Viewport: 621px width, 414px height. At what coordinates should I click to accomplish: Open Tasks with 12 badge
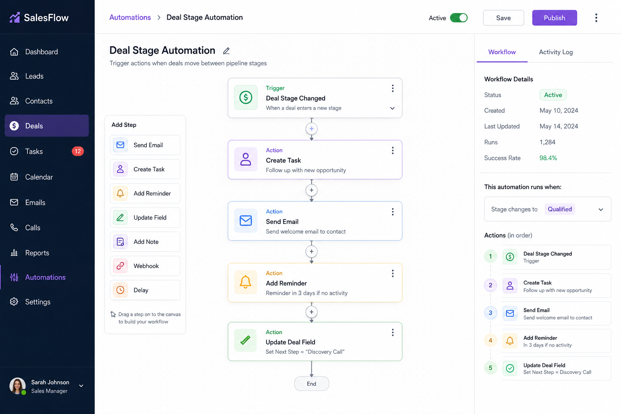coord(47,151)
